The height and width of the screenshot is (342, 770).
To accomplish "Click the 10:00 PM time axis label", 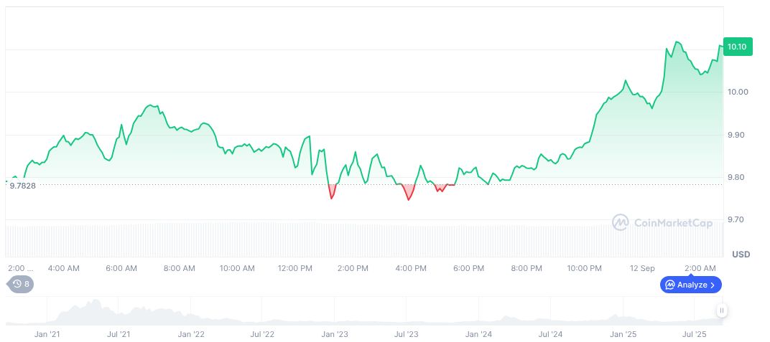I will [584, 268].
